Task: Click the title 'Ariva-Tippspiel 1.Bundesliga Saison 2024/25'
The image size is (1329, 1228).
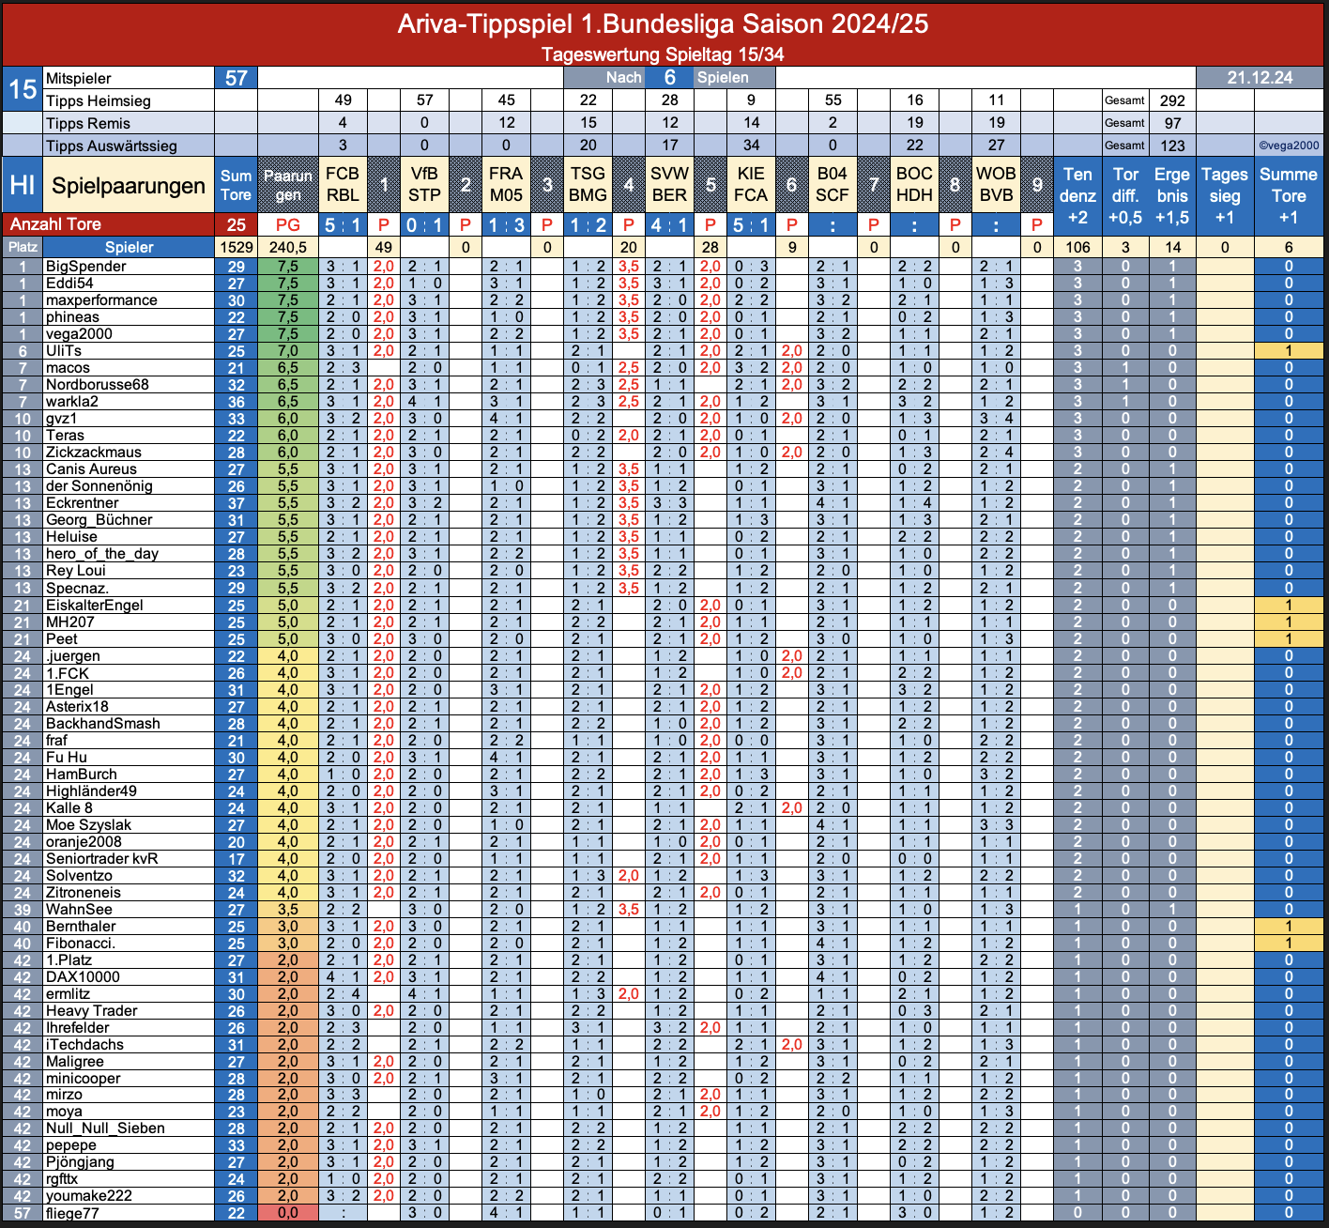Action: point(663,23)
